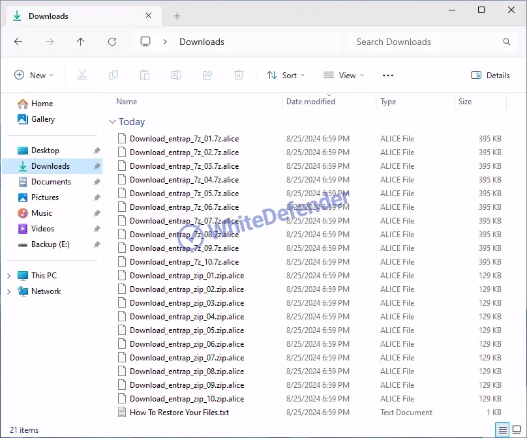Refresh the Downloads folder view
This screenshot has width=527, height=438.
[x=112, y=42]
